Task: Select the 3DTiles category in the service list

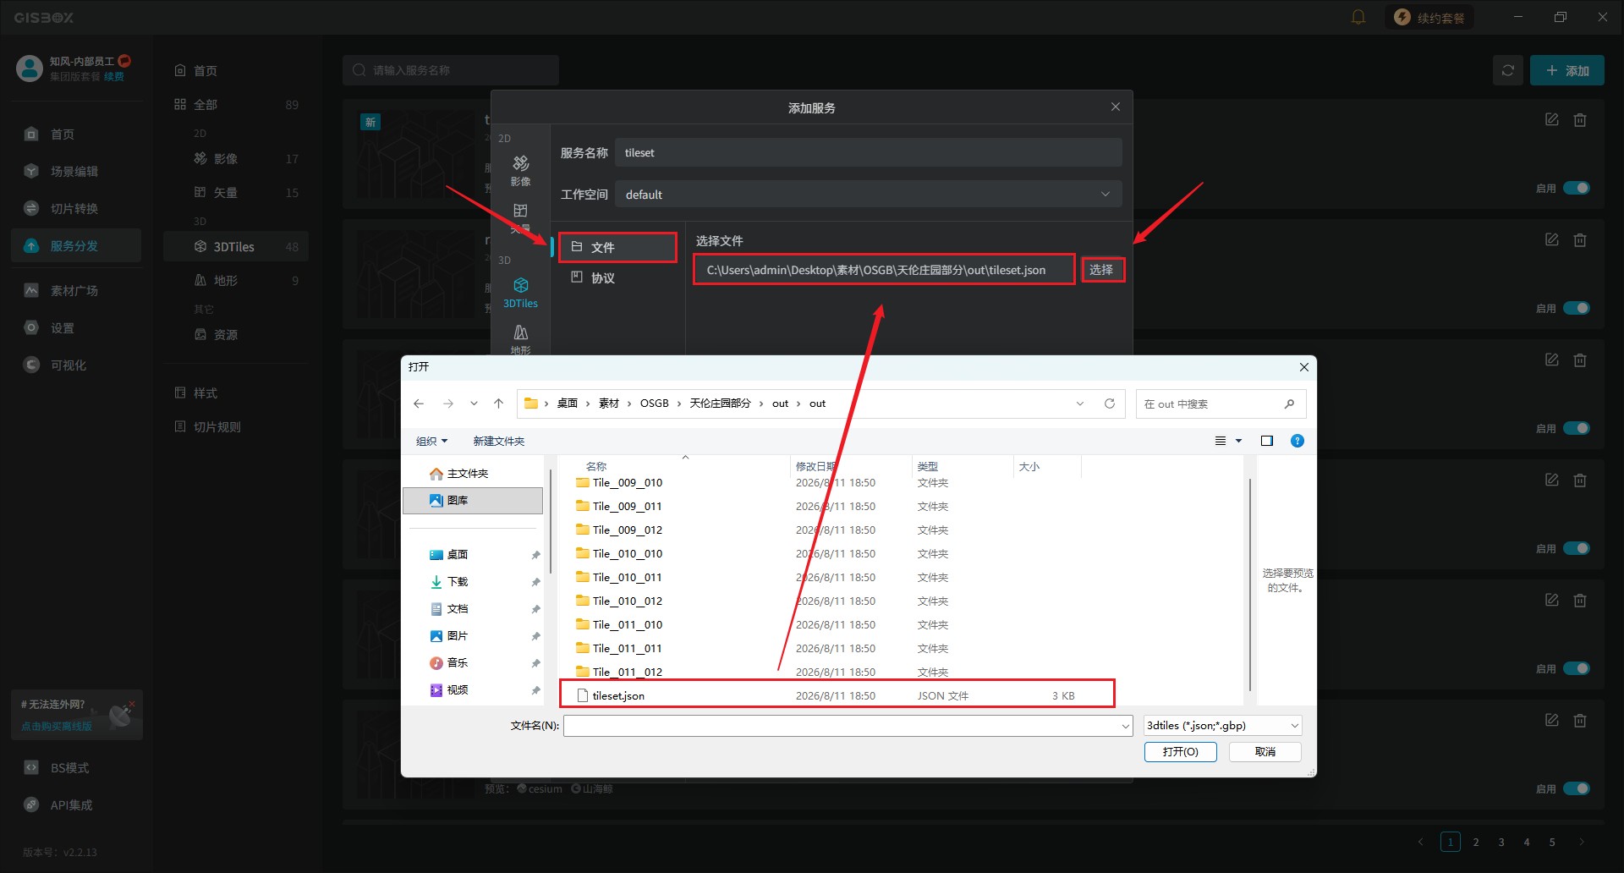Action: point(235,246)
